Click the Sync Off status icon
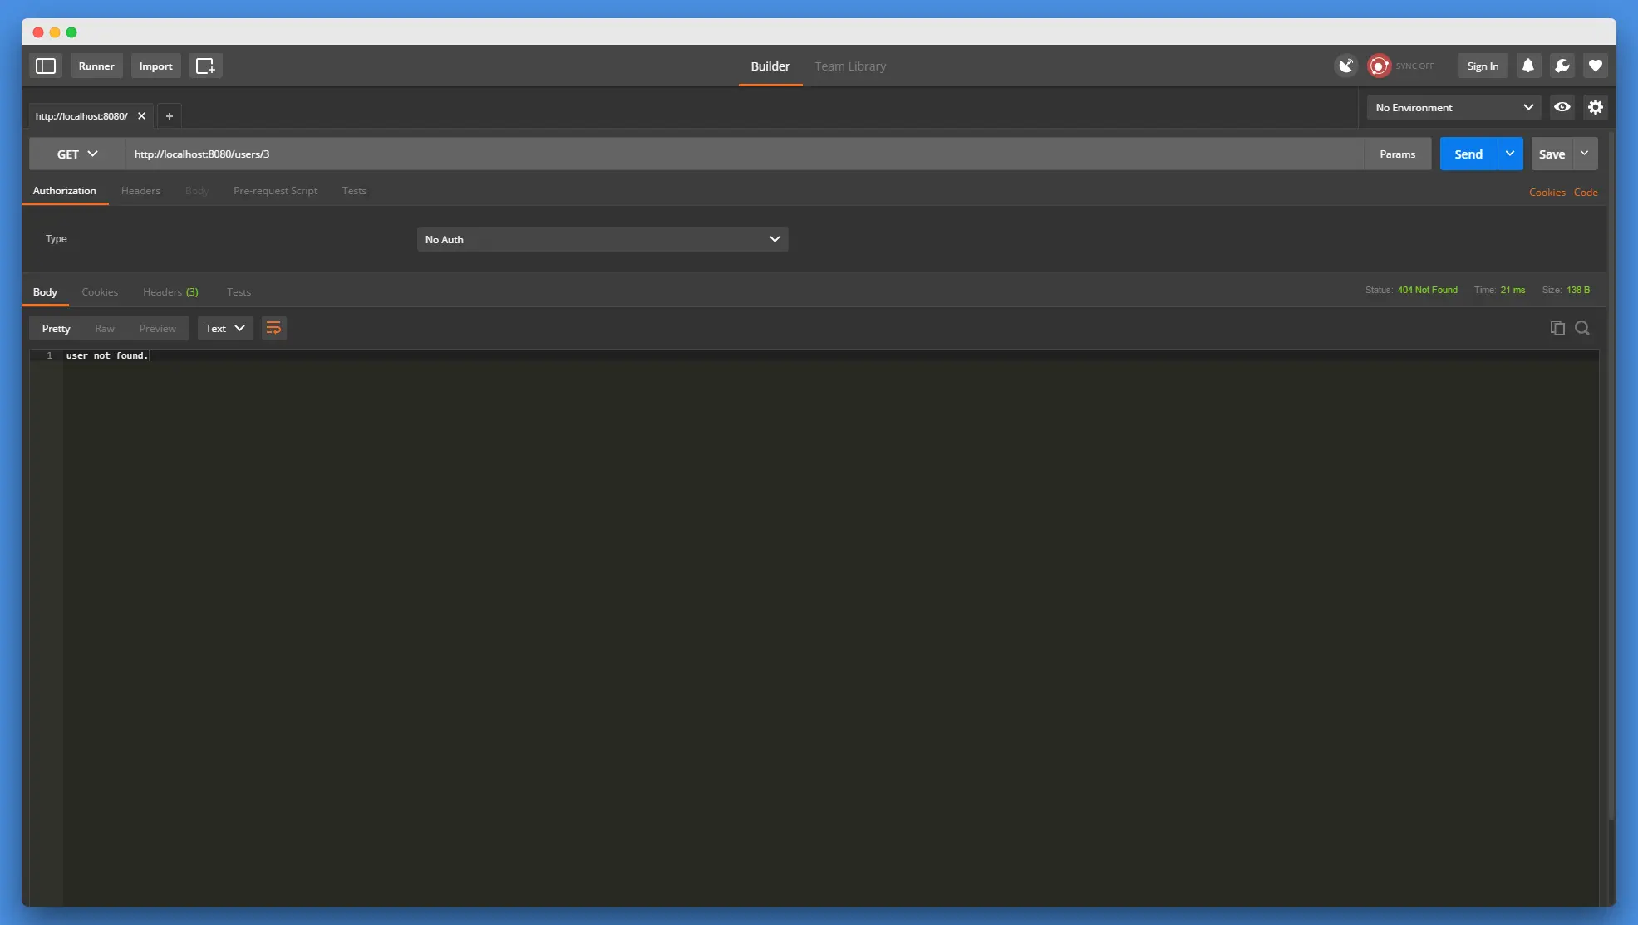Screen dimensions: 1638x925 click(x=1380, y=66)
